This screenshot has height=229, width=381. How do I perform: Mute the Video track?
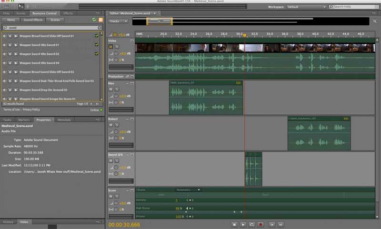(110, 47)
